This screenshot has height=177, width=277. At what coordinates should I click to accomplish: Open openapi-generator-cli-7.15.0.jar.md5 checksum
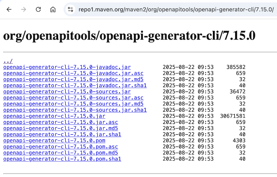click(x=61, y=128)
